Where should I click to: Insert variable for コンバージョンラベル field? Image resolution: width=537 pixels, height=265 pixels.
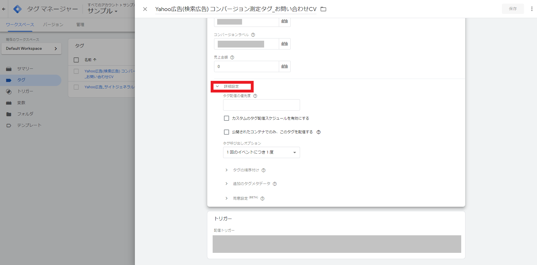click(x=285, y=44)
